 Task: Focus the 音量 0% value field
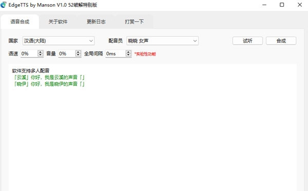tap(67, 53)
